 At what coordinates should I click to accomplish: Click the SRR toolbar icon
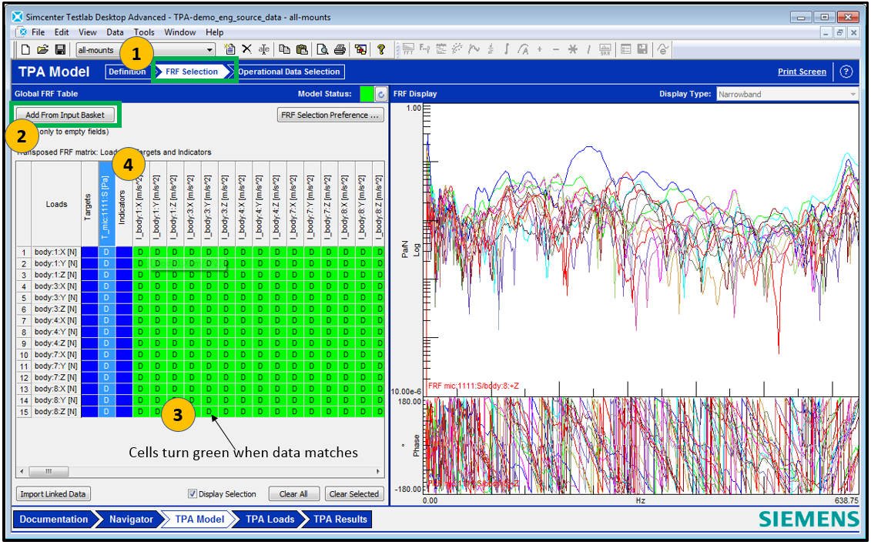[x=605, y=49]
